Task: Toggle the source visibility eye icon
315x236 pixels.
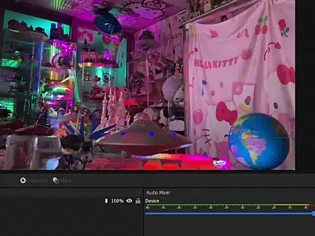Action: 129,201
